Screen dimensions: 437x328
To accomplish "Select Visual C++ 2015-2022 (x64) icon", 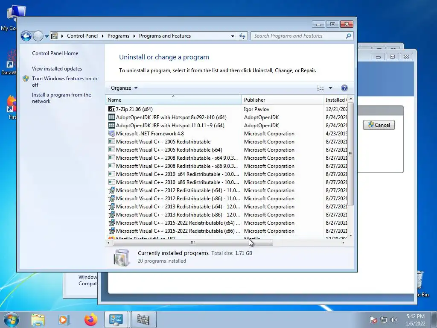I will click(x=111, y=223).
